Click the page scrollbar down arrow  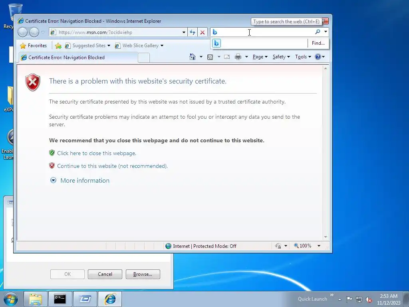(x=326, y=237)
